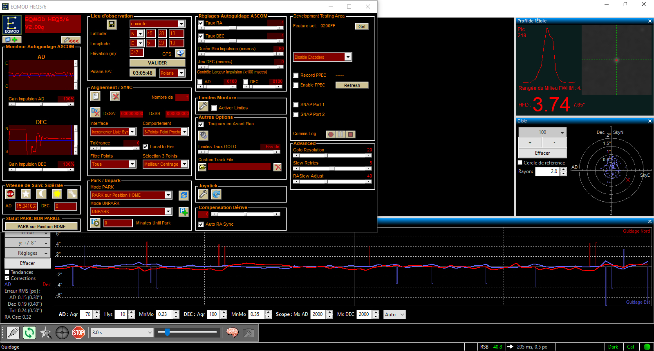
Task: Stop mount tracking with red STOP icon
Action: click(10, 194)
